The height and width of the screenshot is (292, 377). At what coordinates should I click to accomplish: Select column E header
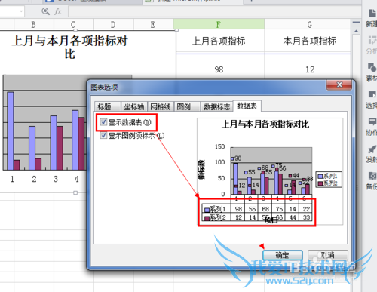(153, 24)
